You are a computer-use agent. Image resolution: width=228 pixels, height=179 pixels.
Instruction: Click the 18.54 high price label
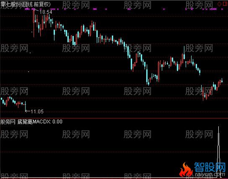[x=46, y=12]
